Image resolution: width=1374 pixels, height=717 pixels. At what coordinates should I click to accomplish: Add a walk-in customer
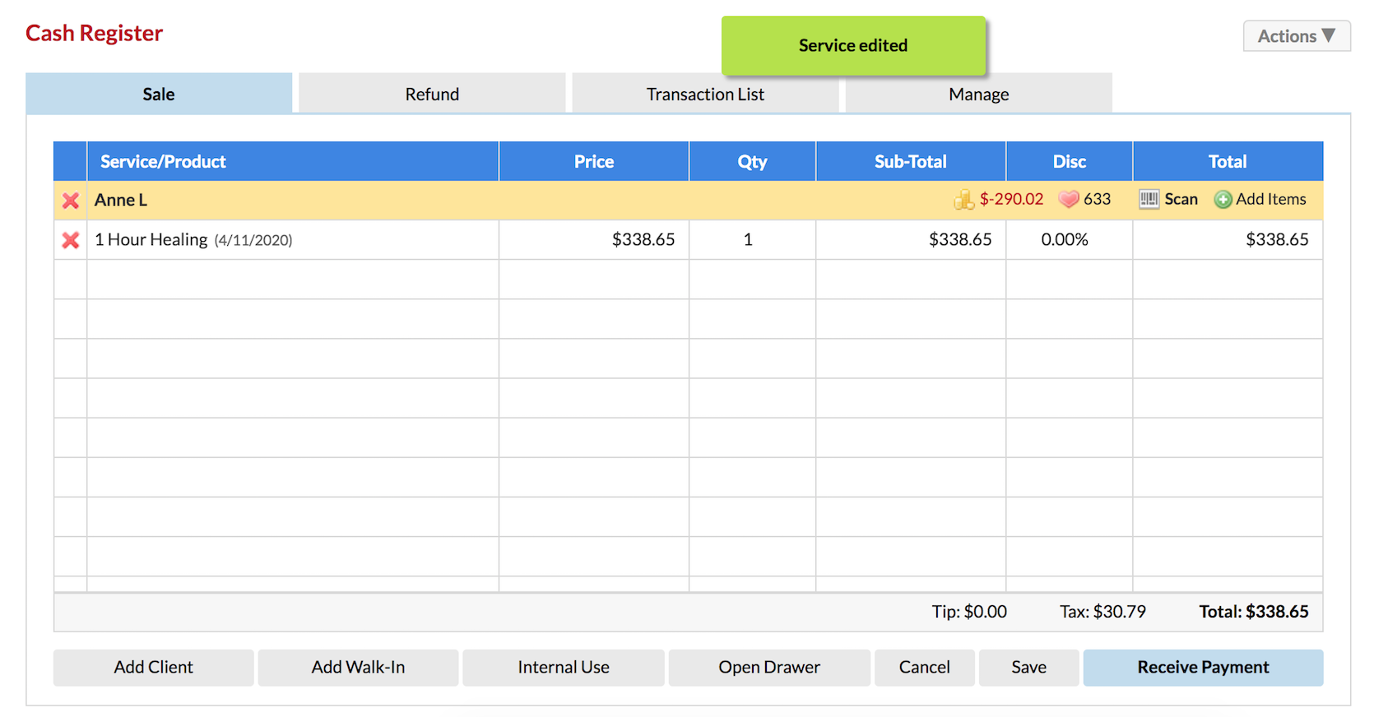(358, 668)
